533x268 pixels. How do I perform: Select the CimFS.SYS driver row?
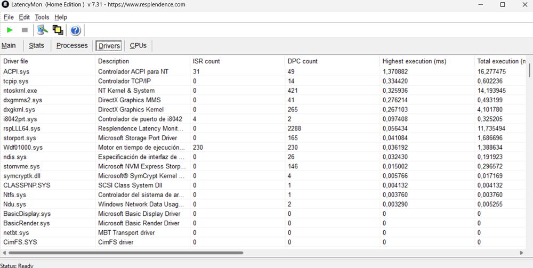coord(263,242)
